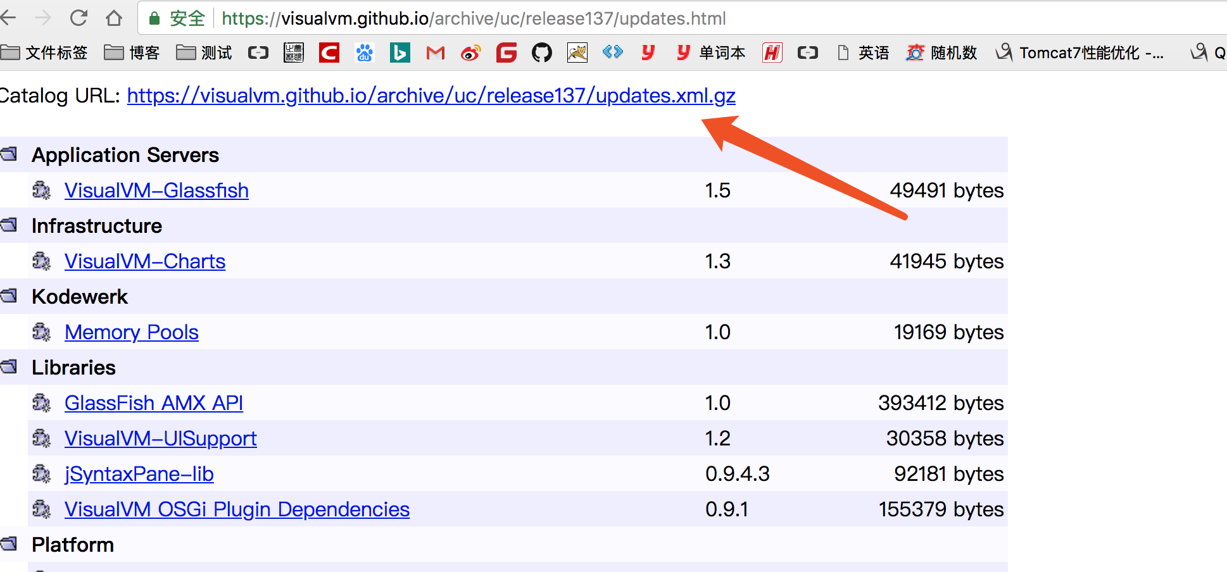Select the 393412 bytes size value

(941, 403)
